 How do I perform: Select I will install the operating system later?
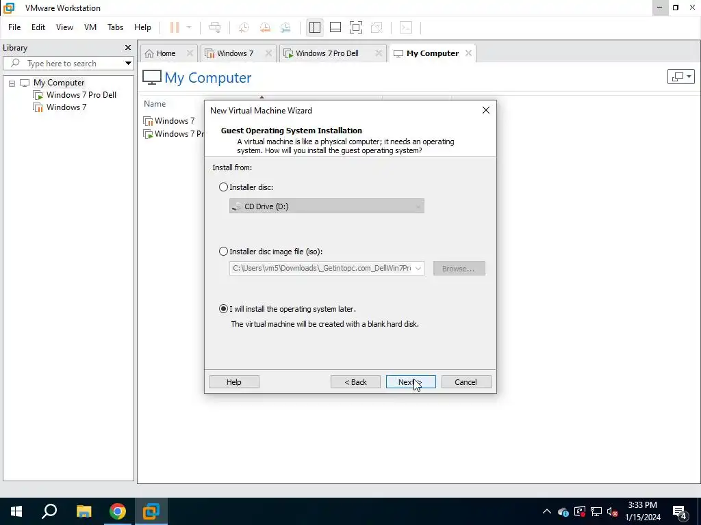[224, 309]
